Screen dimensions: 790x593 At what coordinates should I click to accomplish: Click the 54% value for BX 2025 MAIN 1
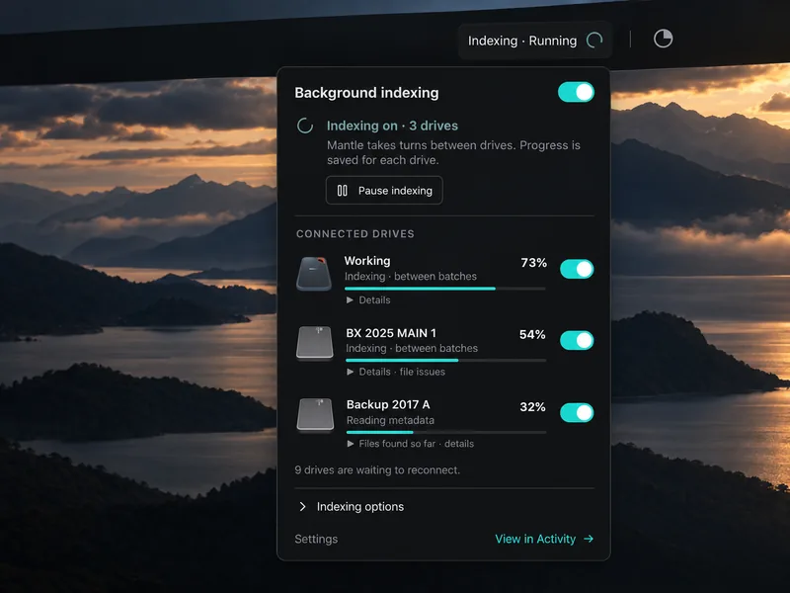pos(532,334)
